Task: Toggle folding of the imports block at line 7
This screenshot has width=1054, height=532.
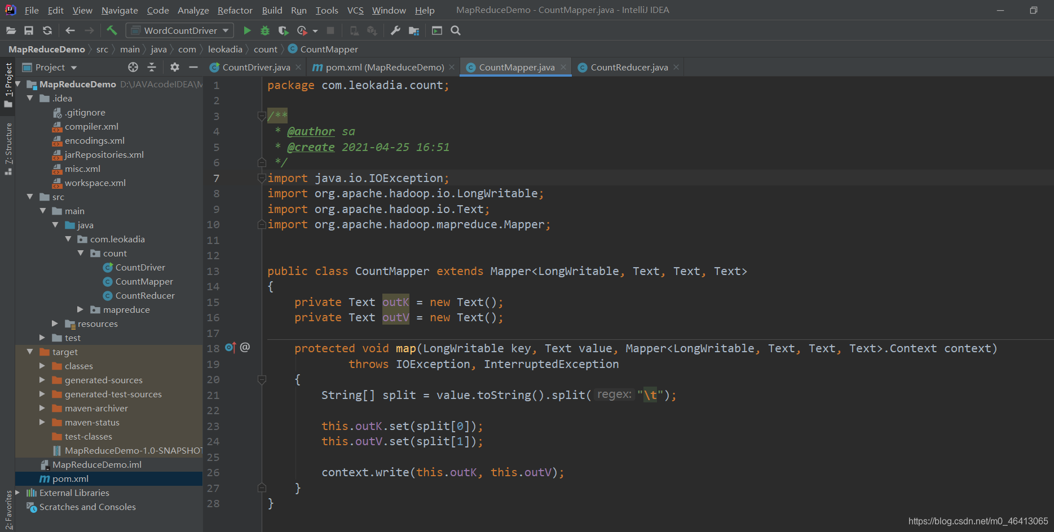Action: tap(262, 178)
